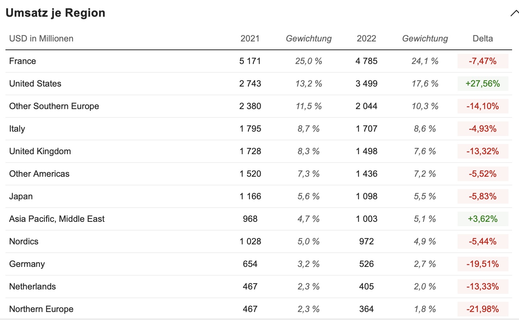Click the Umsatz je Region heading

(56, 13)
